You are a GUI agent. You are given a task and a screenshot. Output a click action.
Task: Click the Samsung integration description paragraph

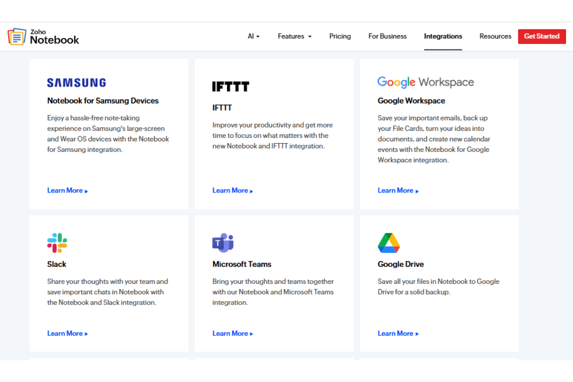tap(108, 134)
